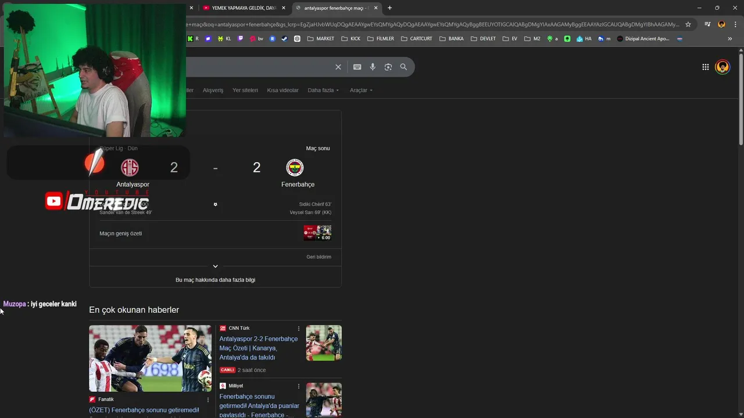
Task: Open the KICK bookmarks folder
Action: coord(351,39)
